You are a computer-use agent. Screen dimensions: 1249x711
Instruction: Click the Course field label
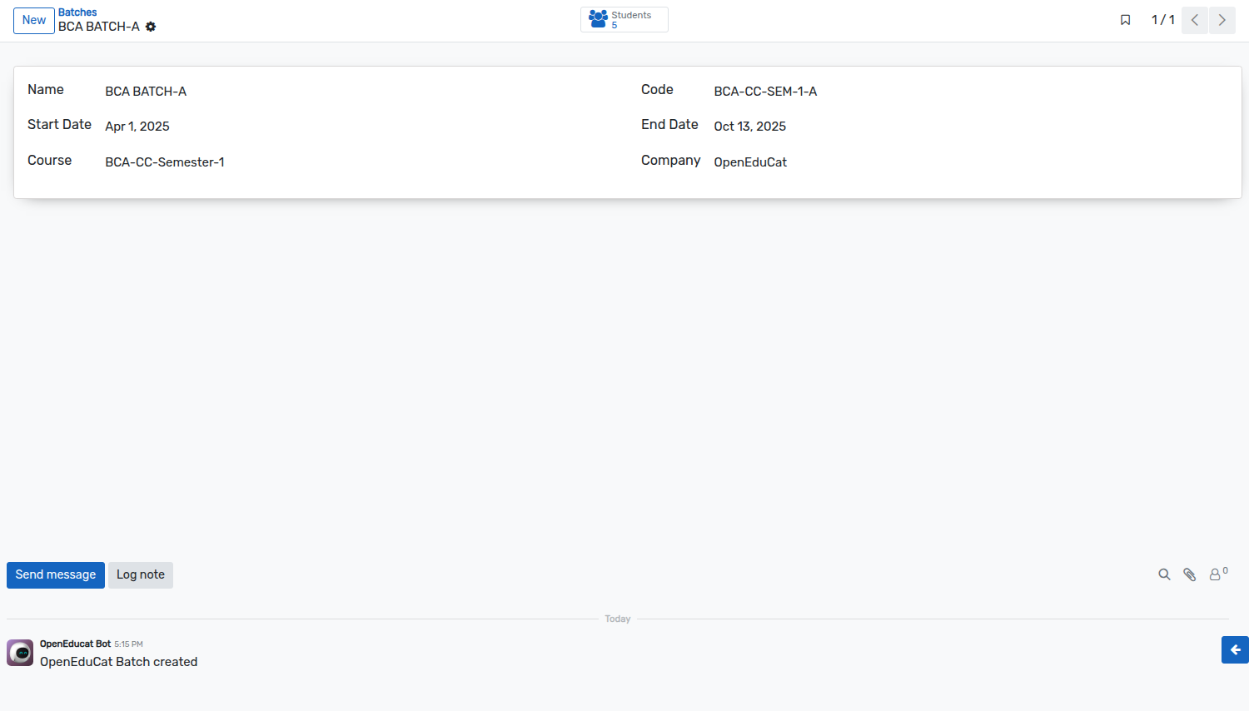click(x=49, y=161)
